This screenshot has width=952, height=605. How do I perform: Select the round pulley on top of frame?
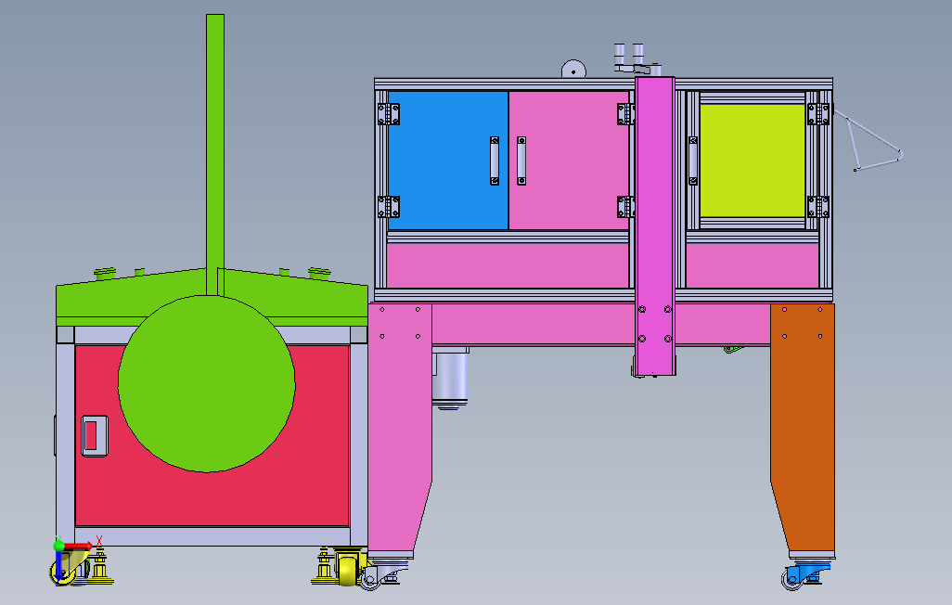573,69
